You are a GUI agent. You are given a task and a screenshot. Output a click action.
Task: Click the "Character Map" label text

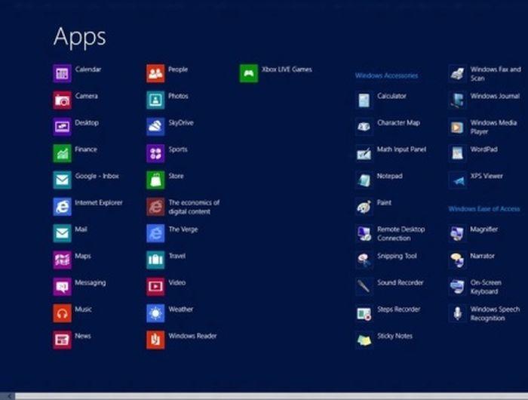click(398, 123)
